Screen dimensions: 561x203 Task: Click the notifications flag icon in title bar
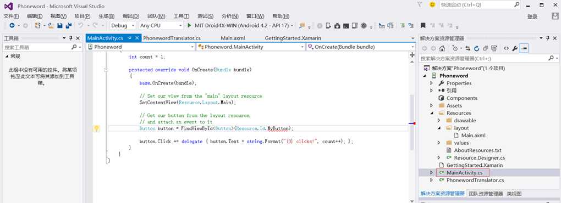(x=420, y=4)
